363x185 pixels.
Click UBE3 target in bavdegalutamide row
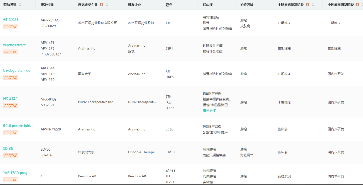point(169,77)
